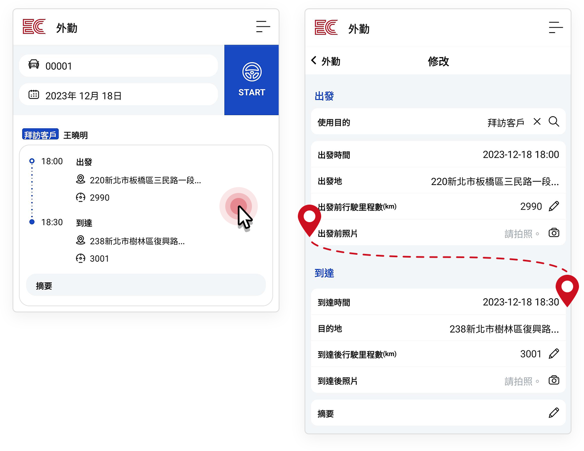Go back to 外勤 using back arrow
Screen dimensions: 584x451
(x=314, y=61)
